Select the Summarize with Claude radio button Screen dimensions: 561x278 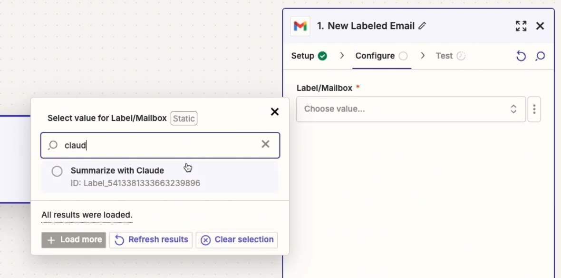(x=57, y=171)
